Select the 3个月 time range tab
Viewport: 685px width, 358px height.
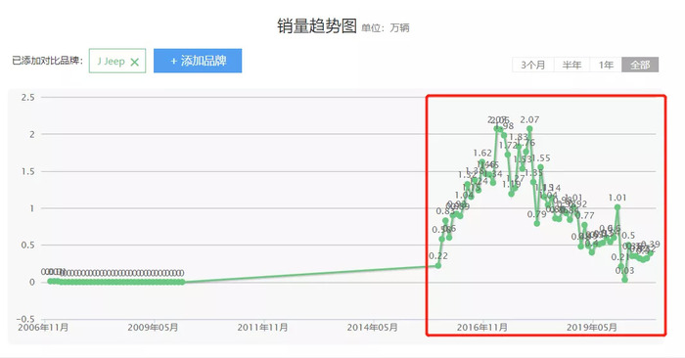(533, 66)
